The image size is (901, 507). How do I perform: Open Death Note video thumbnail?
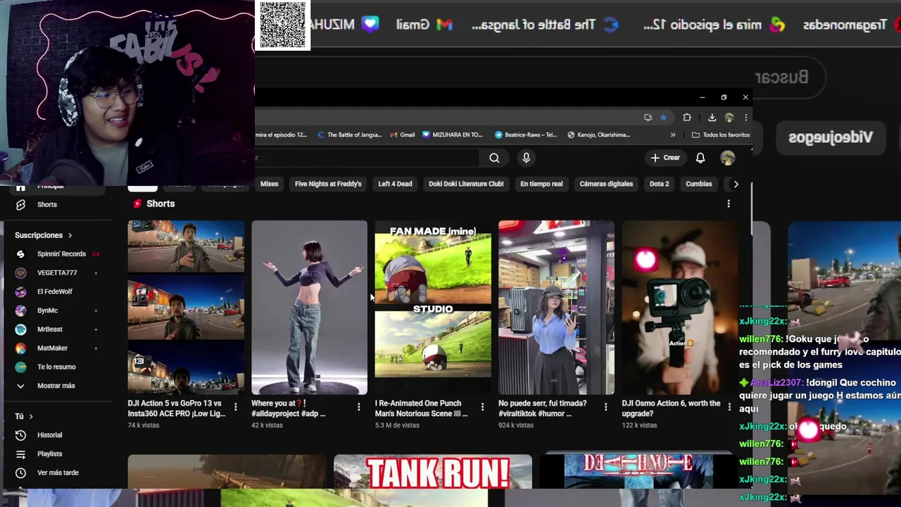tap(638, 472)
